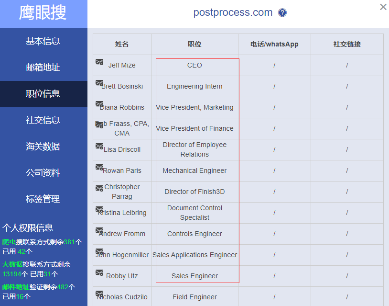This screenshot has width=389, height=306.
Task: Show the 公司资料 section
Action: coord(43,173)
